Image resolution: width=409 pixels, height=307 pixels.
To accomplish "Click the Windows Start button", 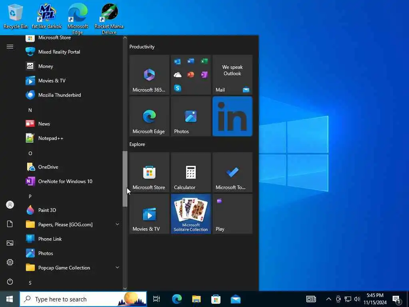I will [10, 299].
